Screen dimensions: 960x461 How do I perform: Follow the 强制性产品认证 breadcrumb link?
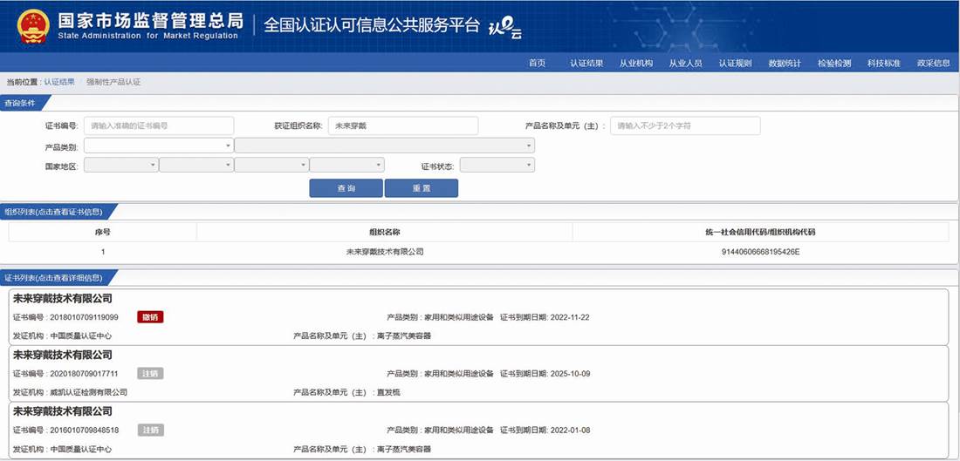tap(113, 82)
